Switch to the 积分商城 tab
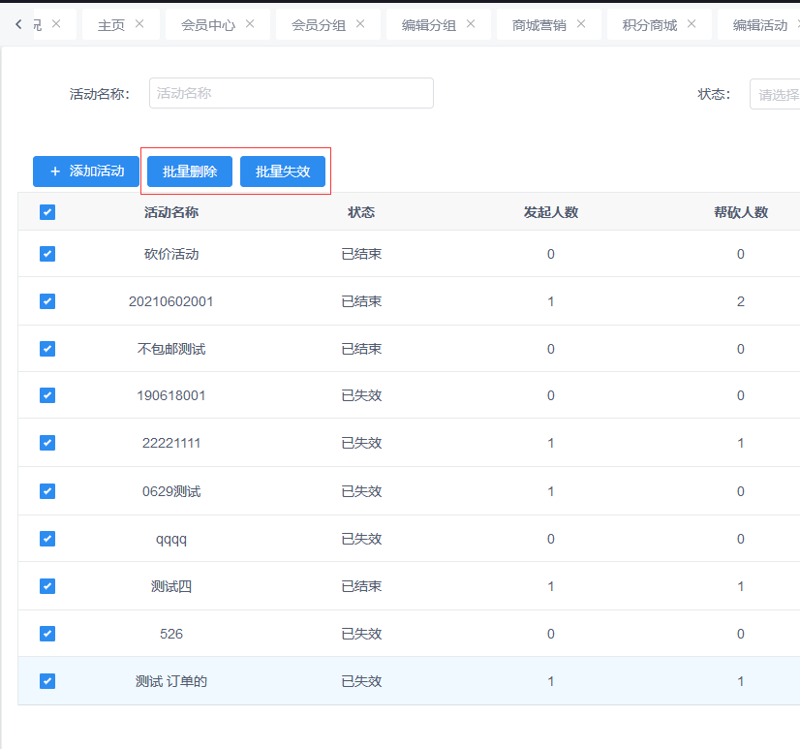Viewport: 800px width, 749px height. [649, 25]
